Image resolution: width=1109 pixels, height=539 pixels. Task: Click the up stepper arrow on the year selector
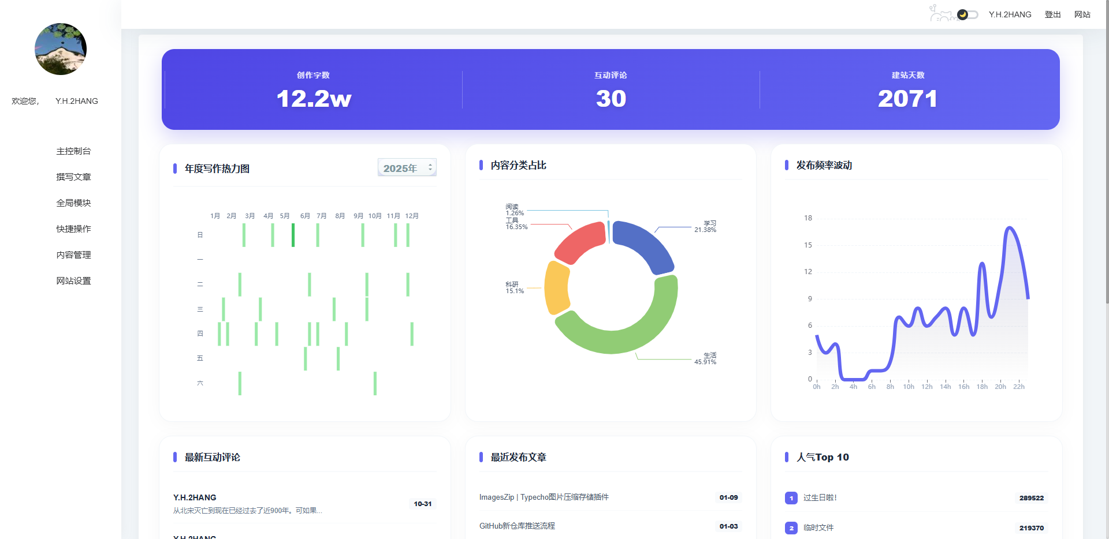pyautogui.click(x=430, y=164)
